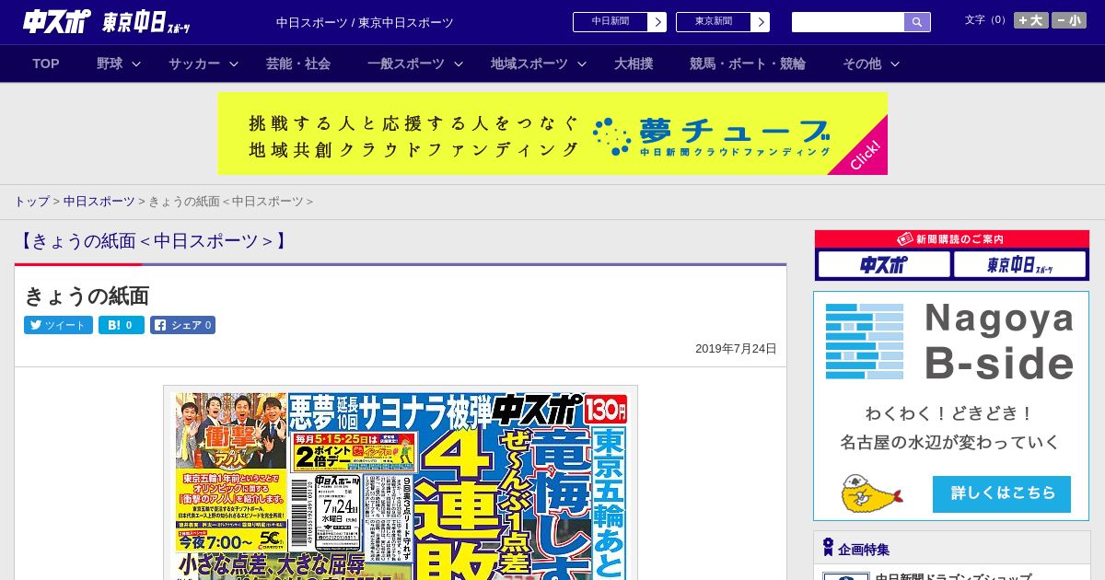Screen dimensions: 1105x580
Task: Increase text size with 大 button
Action: click(1030, 20)
